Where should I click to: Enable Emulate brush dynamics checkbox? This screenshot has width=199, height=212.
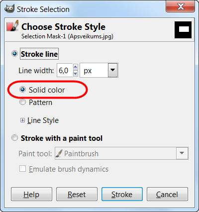point(22,169)
